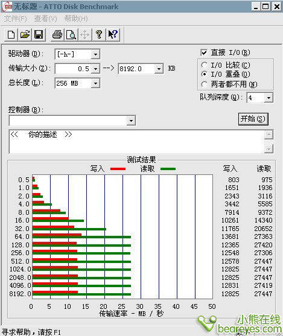Click the red 写入 legend swatch
The height and width of the screenshot is (336, 283).
118,169
